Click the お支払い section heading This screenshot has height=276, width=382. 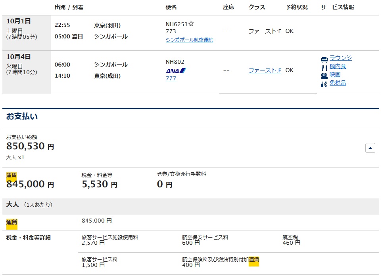[22, 116]
